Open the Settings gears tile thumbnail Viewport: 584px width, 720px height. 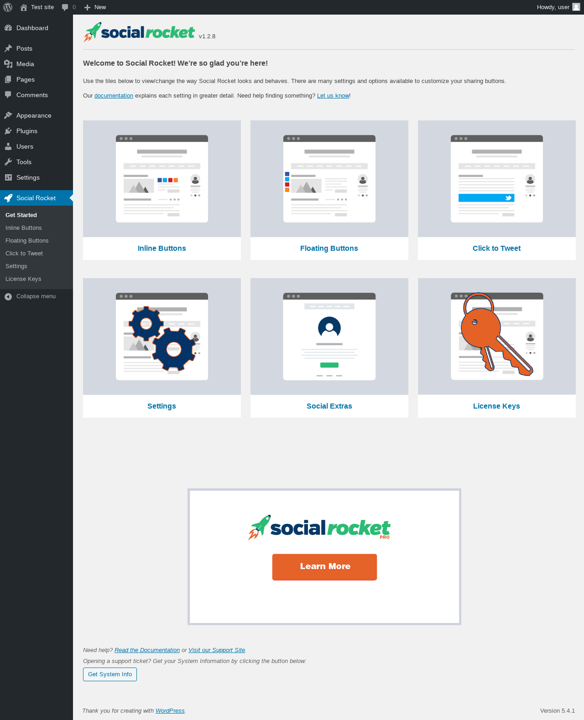tap(162, 337)
